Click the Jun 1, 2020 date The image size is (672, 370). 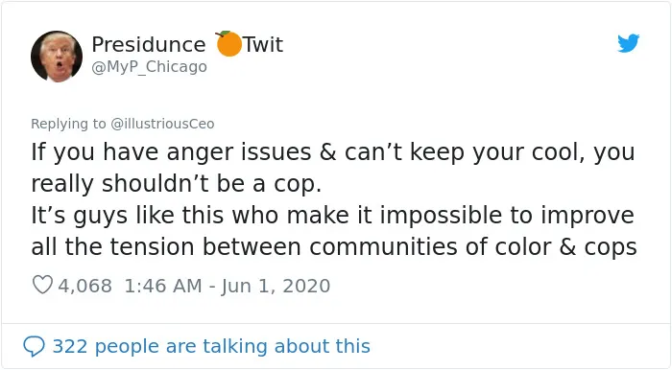[276, 286]
